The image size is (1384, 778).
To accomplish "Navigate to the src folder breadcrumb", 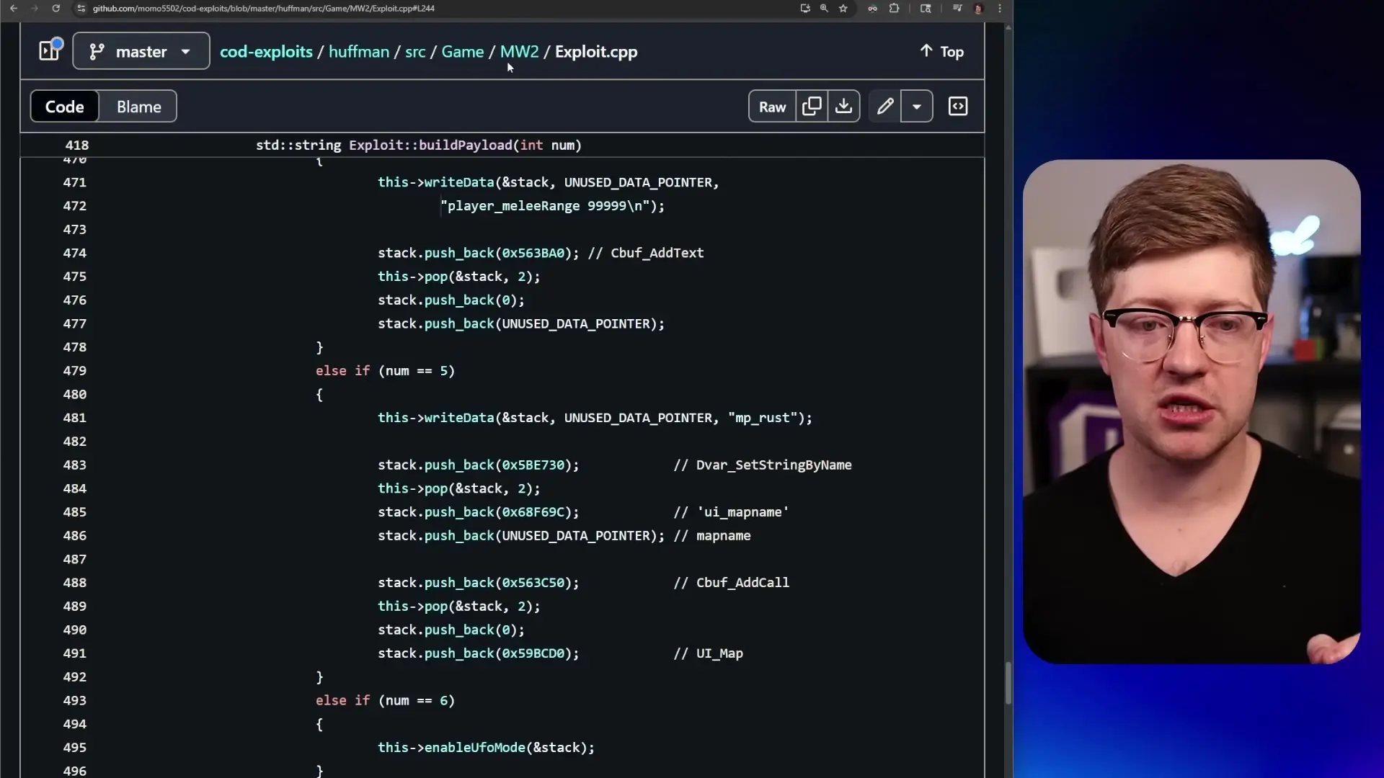I will (x=415, y=52).
